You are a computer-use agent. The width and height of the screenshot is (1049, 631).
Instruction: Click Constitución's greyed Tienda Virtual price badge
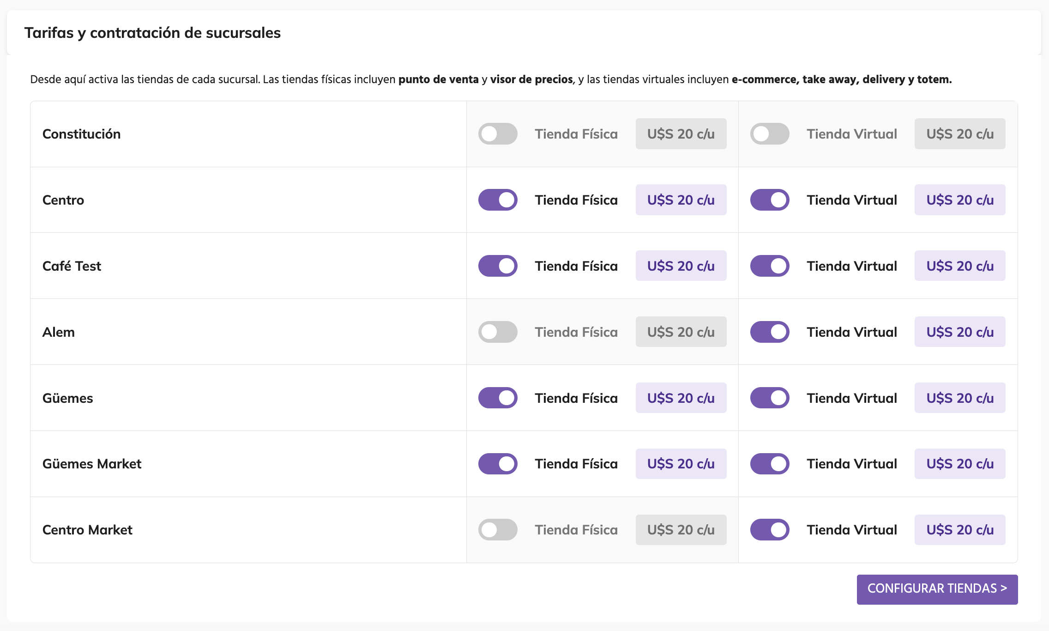click(x=959, y=134)
